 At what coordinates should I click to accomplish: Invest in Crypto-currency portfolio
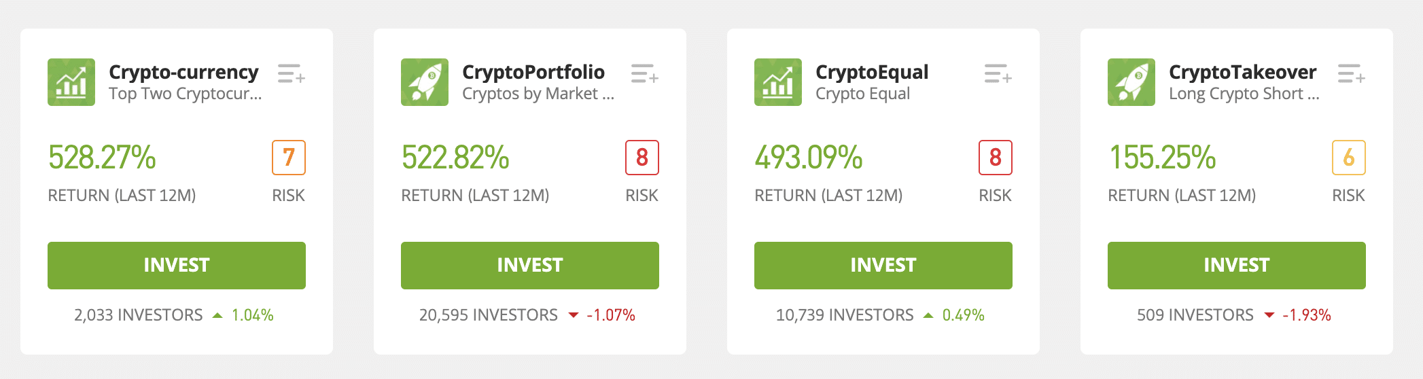click(x=177, y=266)
